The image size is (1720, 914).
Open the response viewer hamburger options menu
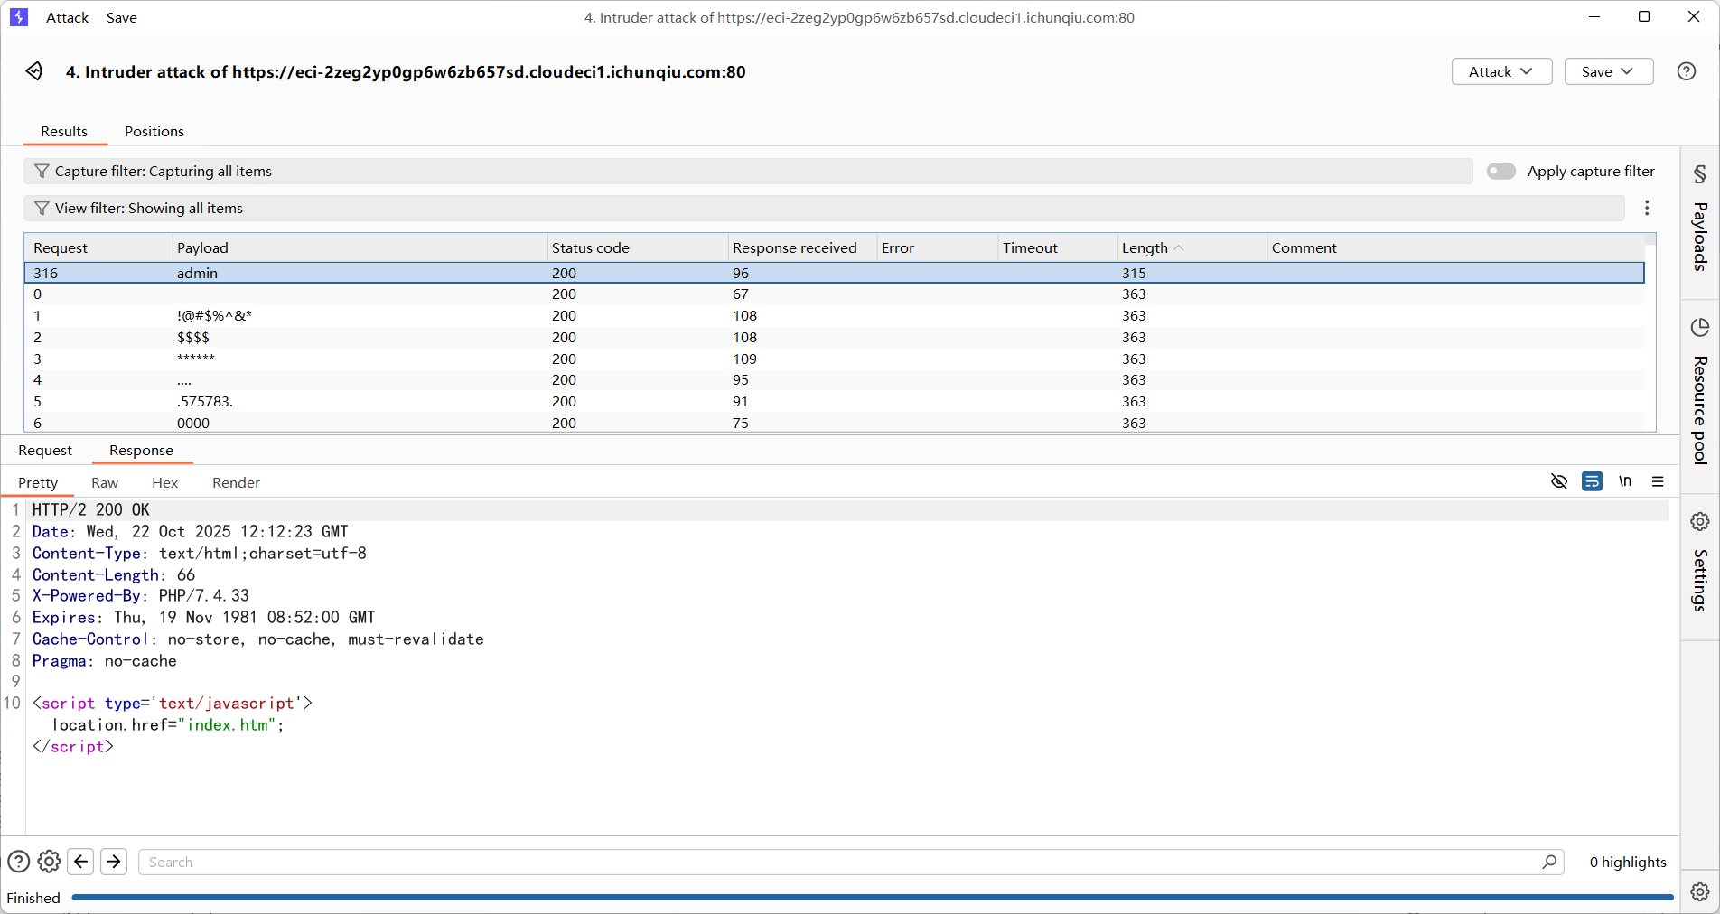(1658, 481)
